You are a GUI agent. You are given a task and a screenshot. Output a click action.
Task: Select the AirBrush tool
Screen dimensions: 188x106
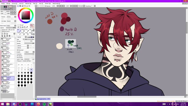click(23, 30)
